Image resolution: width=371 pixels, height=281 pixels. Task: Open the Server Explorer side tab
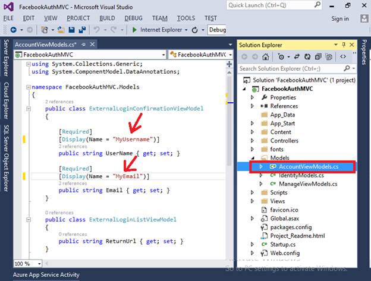6,58
